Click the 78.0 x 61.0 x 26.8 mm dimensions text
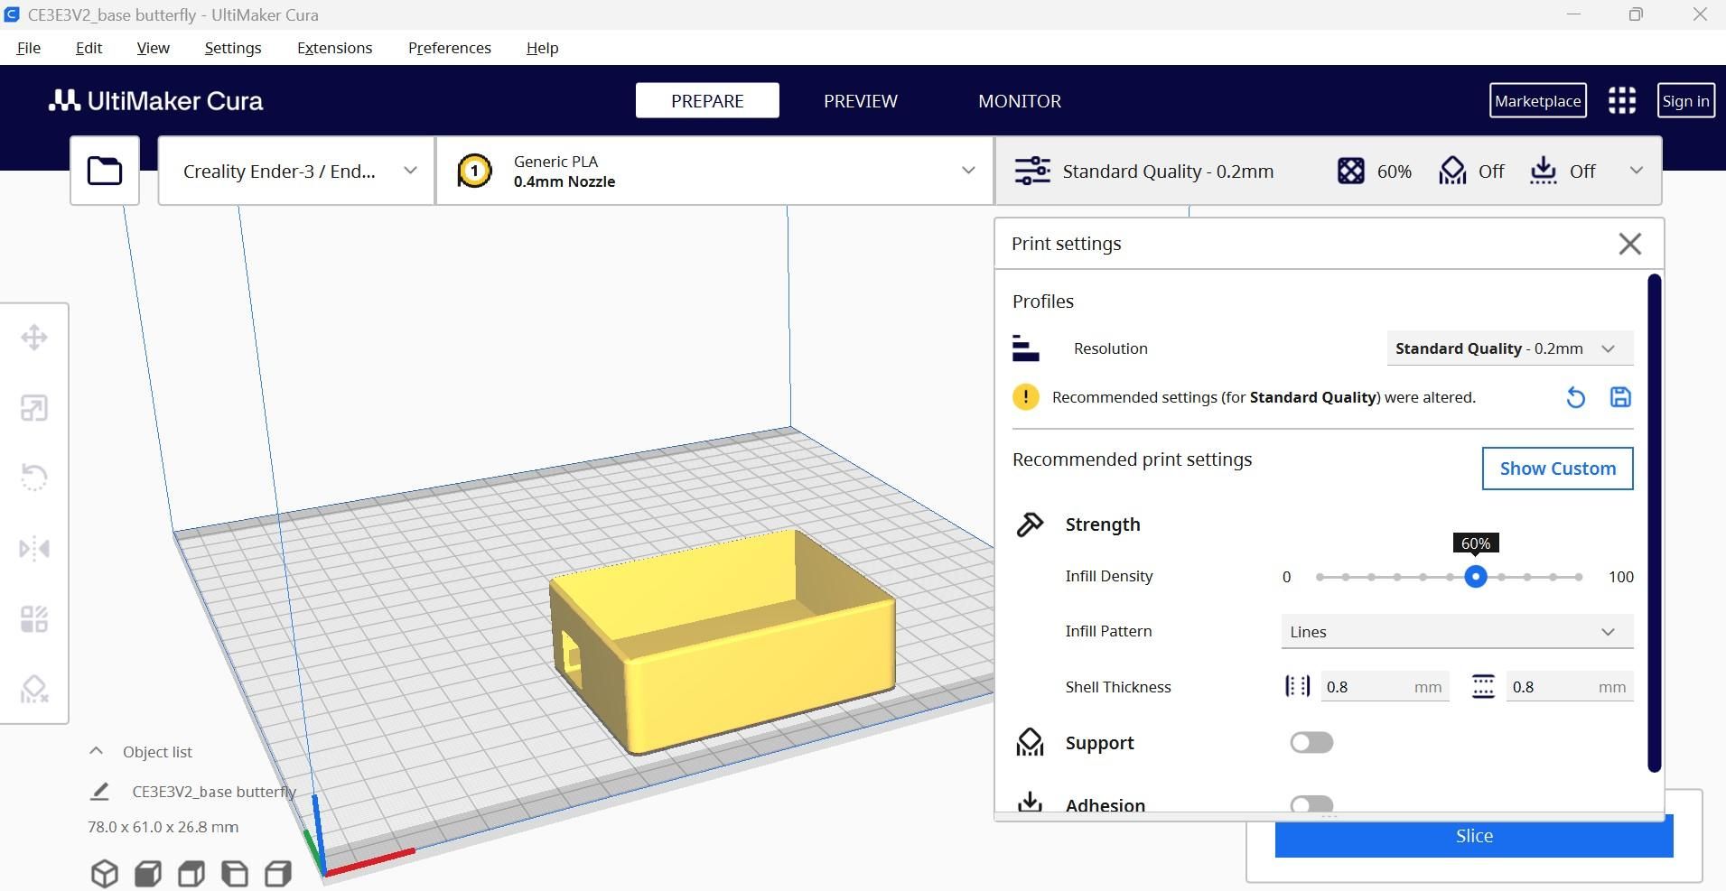 [163, 827]
